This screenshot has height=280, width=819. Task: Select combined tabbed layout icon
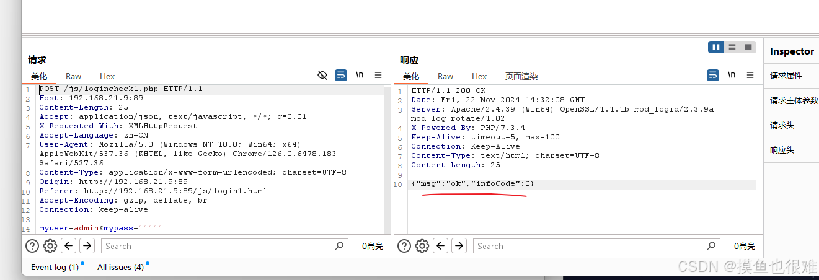748,47
